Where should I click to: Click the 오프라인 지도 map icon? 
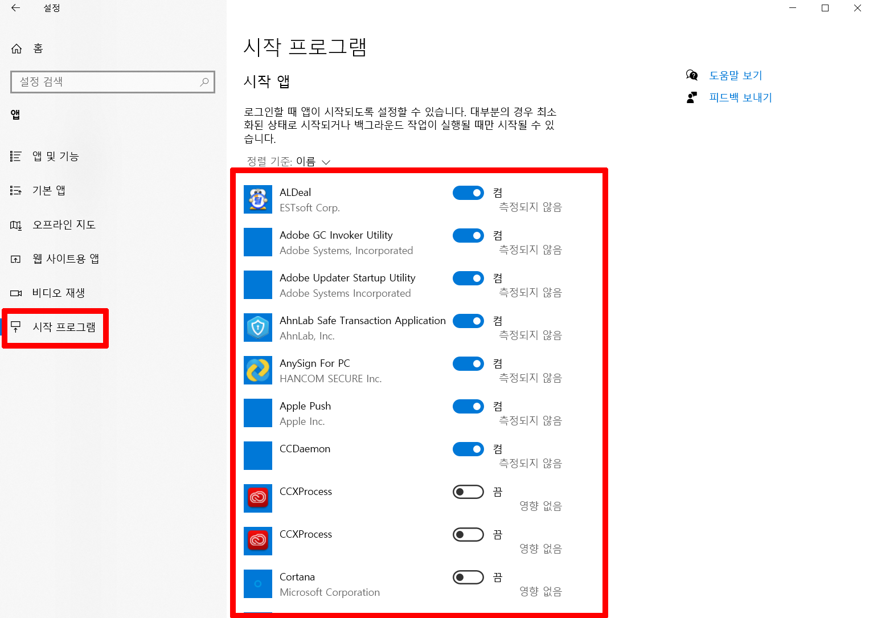tap(16, 225)
